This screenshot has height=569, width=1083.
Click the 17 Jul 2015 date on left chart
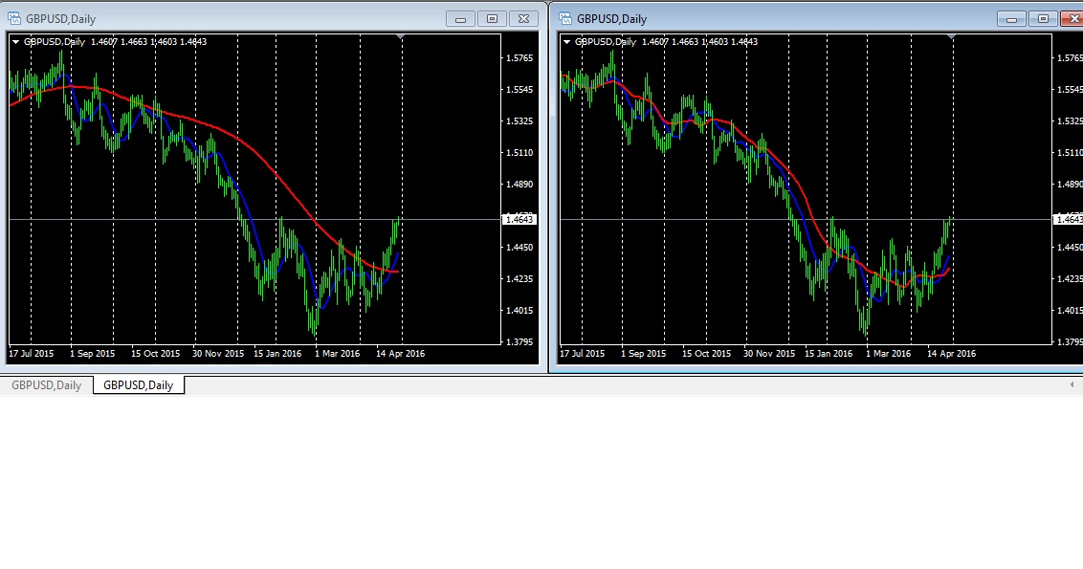[31, 354]
